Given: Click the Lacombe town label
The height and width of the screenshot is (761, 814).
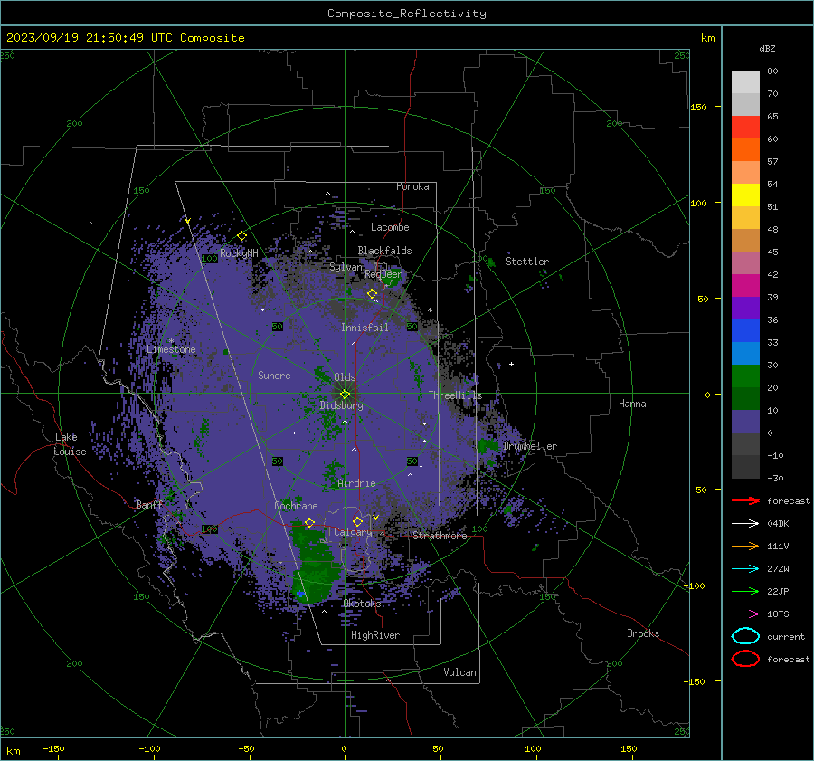Looking at the screenshot, I should coord(390,227).
